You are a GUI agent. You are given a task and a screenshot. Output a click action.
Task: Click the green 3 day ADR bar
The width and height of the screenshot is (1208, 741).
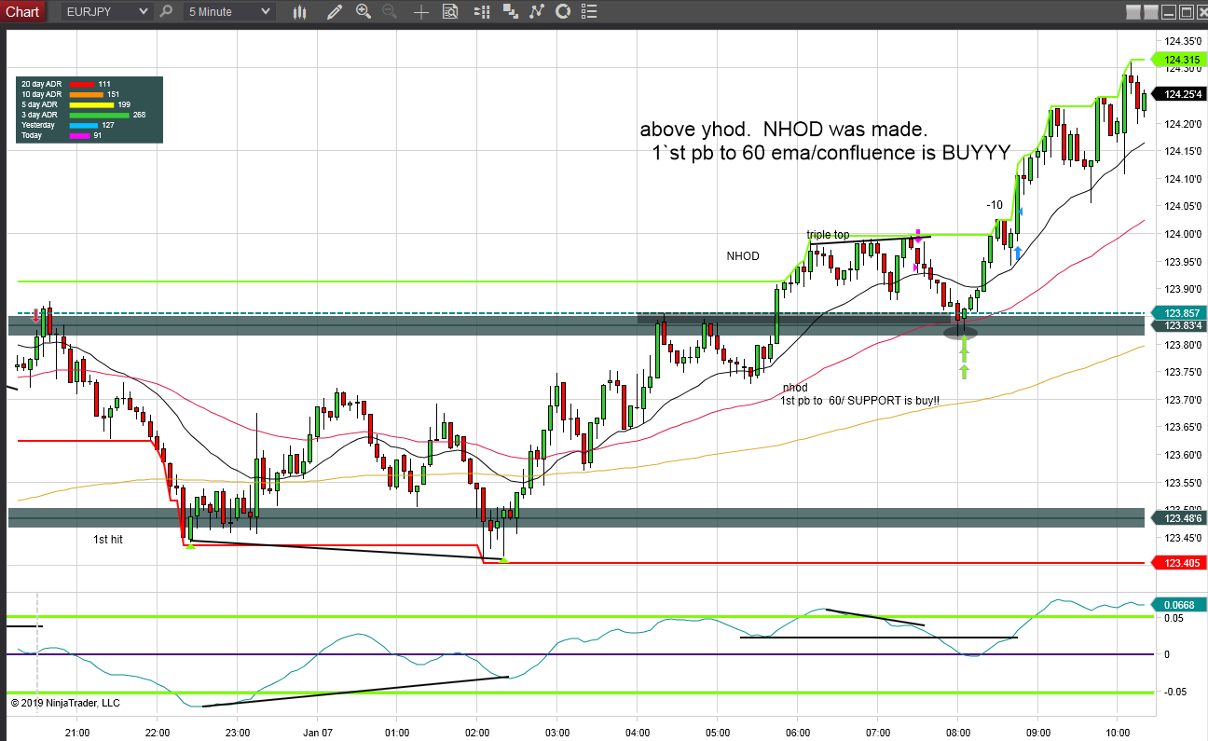point(101,115)
